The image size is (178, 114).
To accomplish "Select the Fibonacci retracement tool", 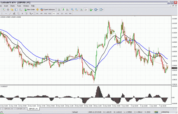I will click(18, 14).
